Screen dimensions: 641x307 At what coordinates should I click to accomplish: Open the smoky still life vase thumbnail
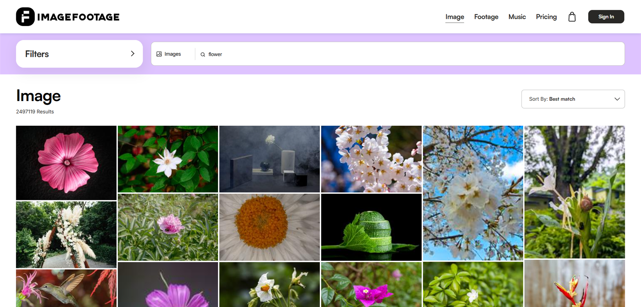click(269, 159)
